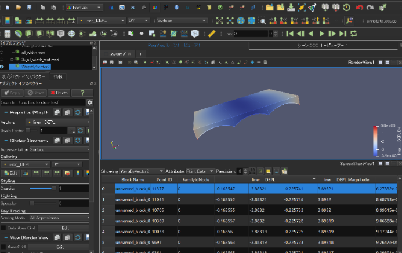Viewport: 402px width, 253px height.
Task: Click the yellow ruler icon
Action: 212,34
